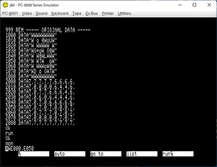
Task: Open the Utilities menu
Action: point(124,14)
